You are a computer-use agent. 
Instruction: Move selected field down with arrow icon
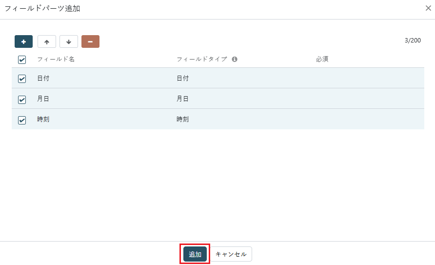tap(69, 41)
